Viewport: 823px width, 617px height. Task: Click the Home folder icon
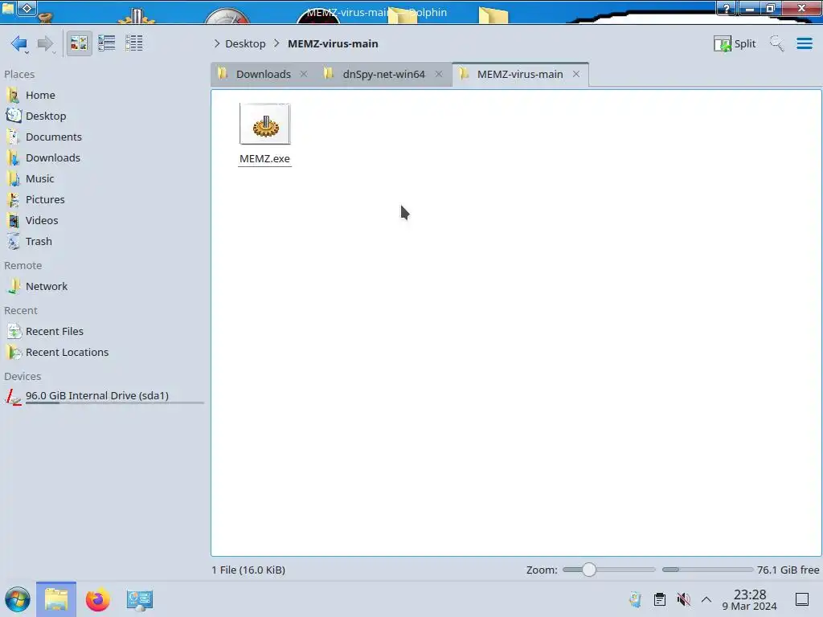click(13, 95)
